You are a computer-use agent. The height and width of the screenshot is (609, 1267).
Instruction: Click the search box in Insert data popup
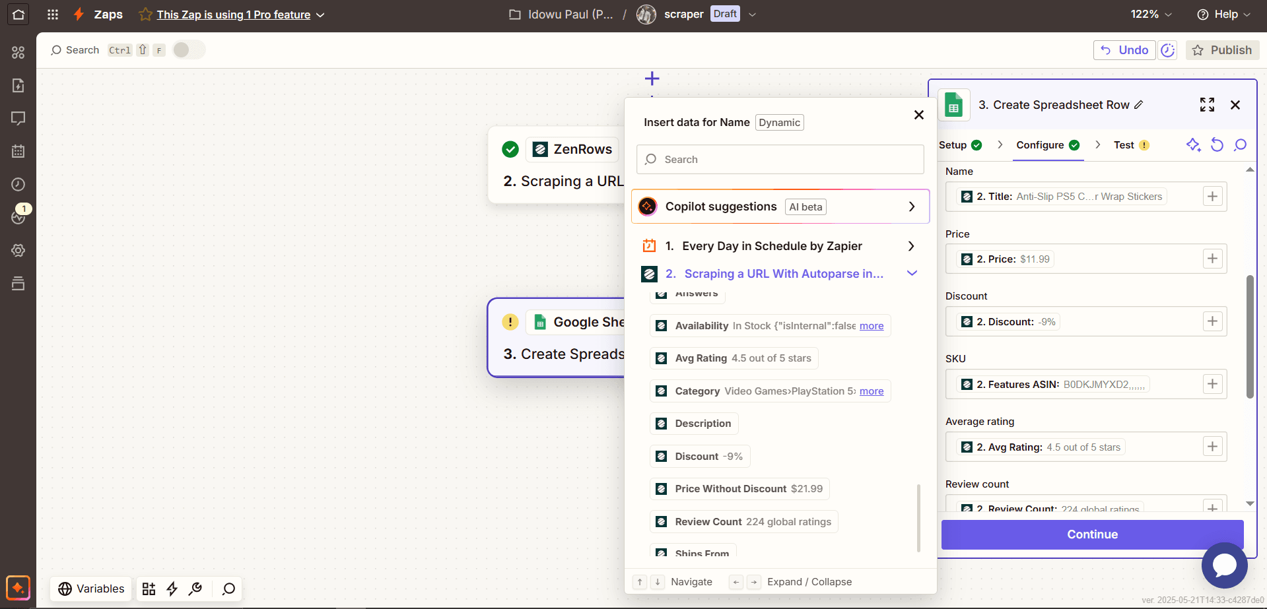tap(780, 160)
